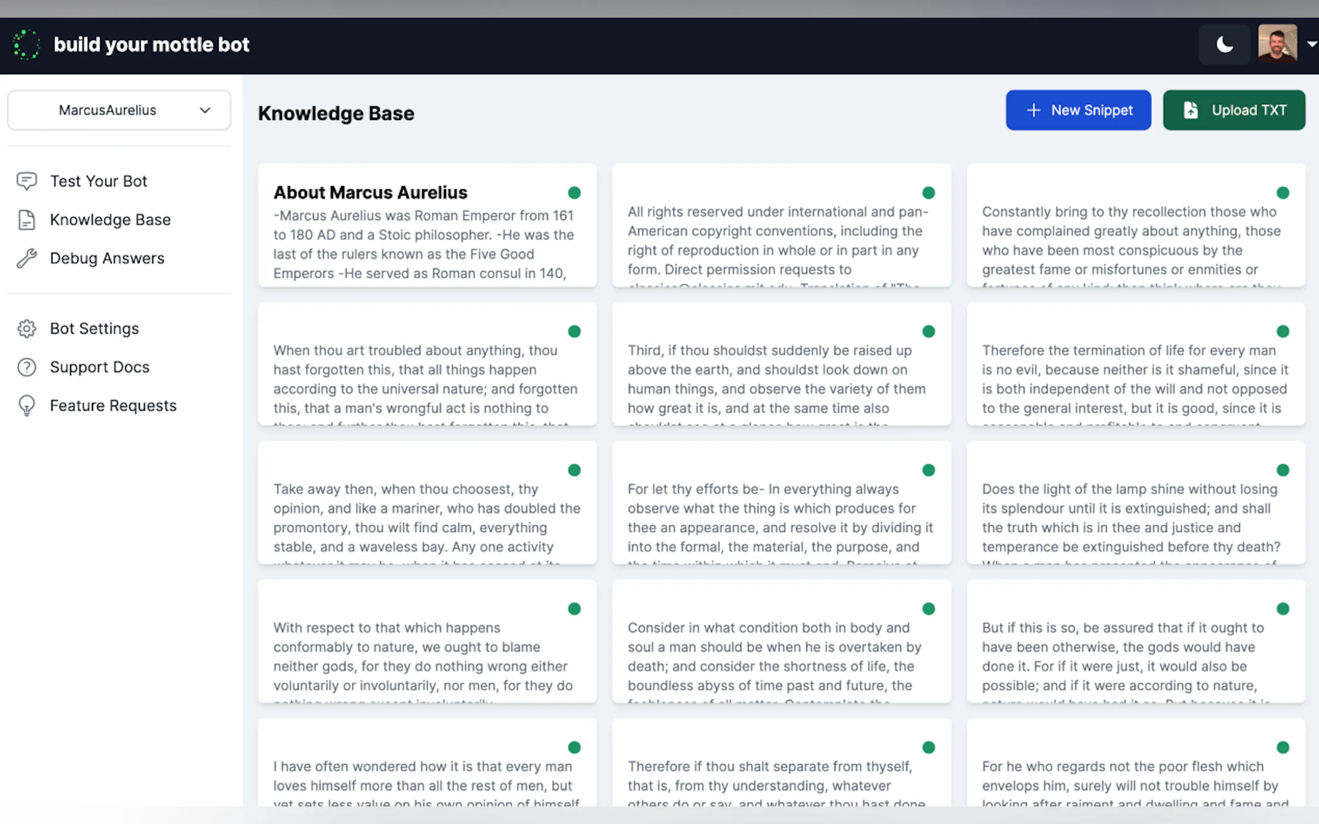Select the Knowledge Base document icon
1319x824 pixels.
tap(26, 219)
